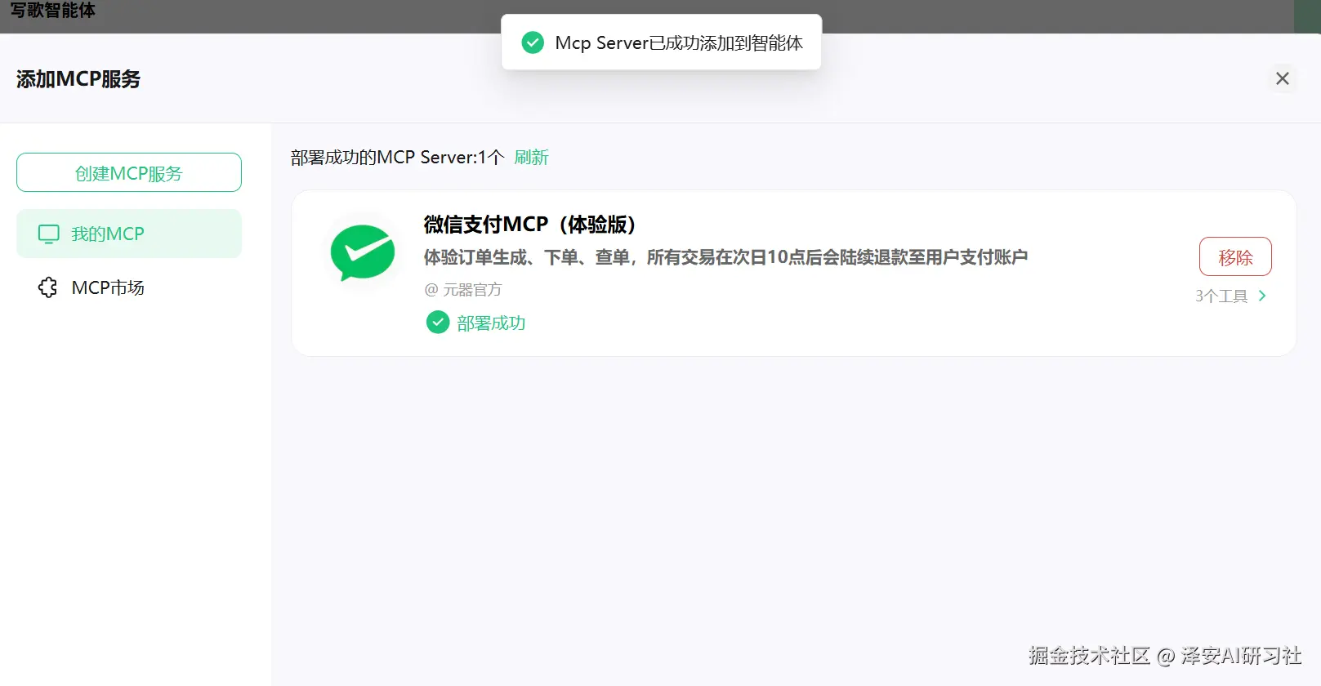Image resolution: width=1321 pixels, height=686 pixels.
Task: Remove the 微信支付MCP service
Action: [1235, 257]
